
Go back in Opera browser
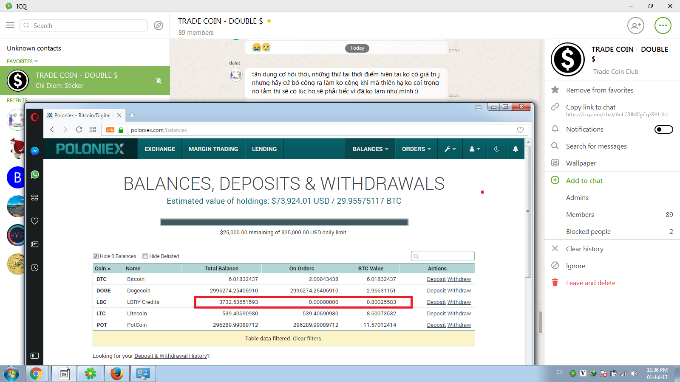click(52, 129)
